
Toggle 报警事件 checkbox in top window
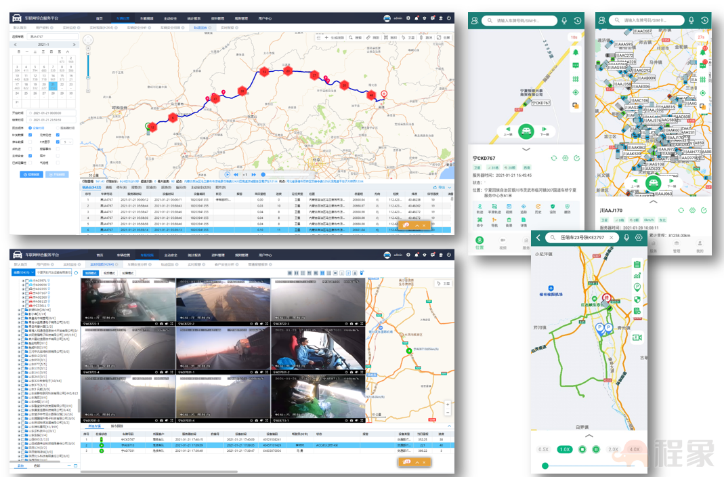pos(58,148)
